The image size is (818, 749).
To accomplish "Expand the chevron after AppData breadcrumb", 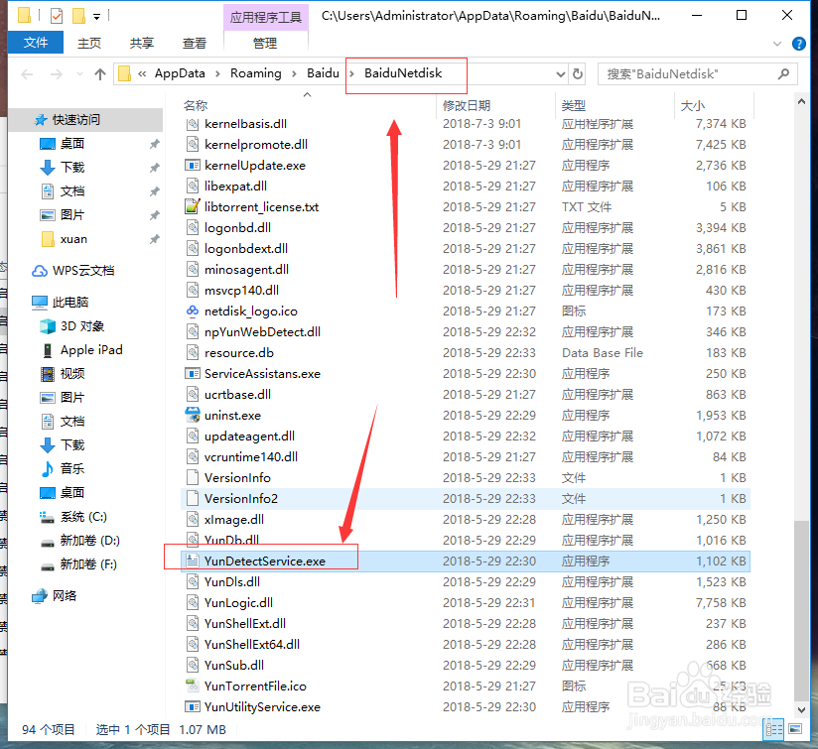I will [218, 74].
